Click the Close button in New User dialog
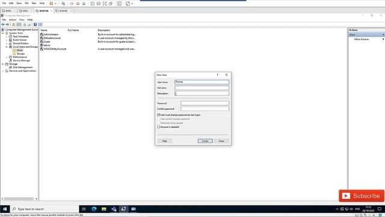The image size is (385, 217). coord(221,141)
